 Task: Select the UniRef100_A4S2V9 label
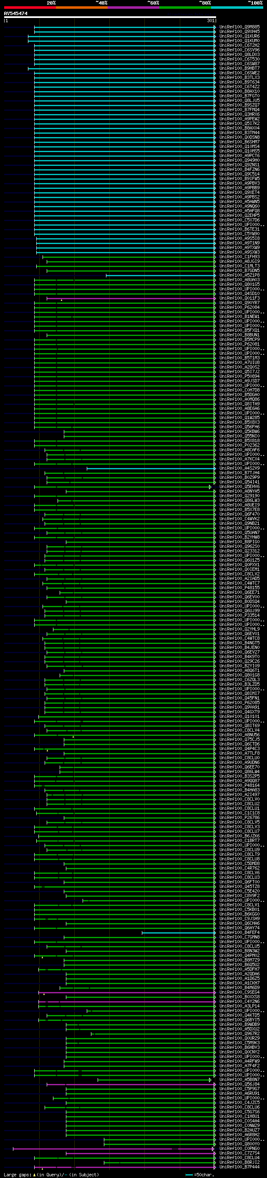[239, 468]
